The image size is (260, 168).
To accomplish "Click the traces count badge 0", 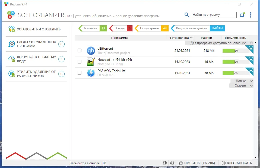I will point(61,44).
